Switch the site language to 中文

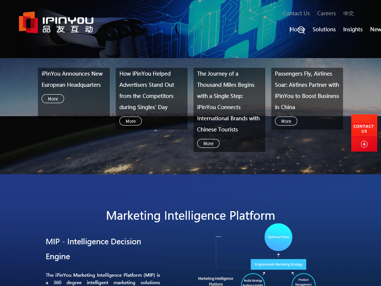click(x=349, y=13)
